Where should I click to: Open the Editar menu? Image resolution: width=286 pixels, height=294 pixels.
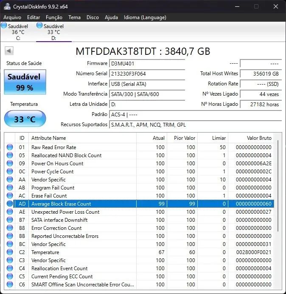[x=34, y=17]
